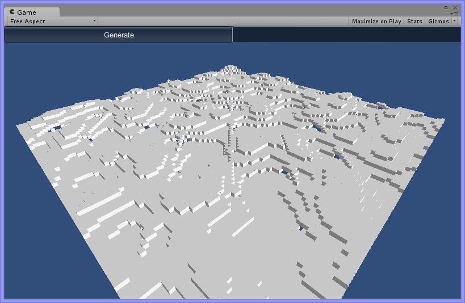The width and height of the screenshot is (465, 303).
Task: Click the empty dark field beside Generate
Action: (346, 35)
